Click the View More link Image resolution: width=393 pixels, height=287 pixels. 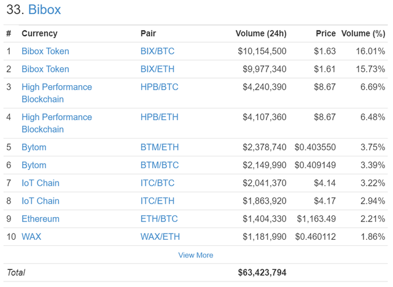click(195, 255)
